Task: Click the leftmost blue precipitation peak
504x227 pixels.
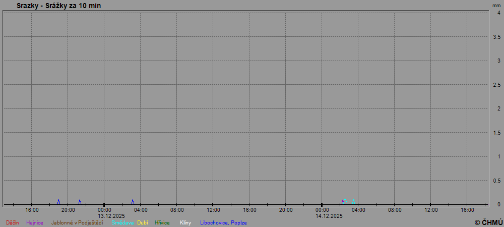Action: (x=58, y=201)
